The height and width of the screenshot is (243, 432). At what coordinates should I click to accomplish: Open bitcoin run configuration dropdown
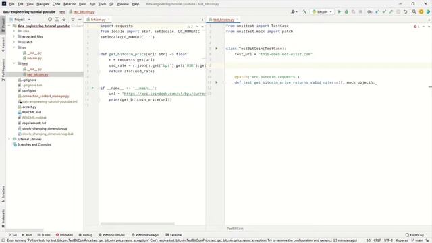322,12
